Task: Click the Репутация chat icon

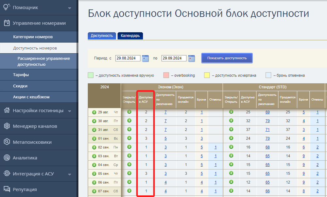Action: point(7,189)
